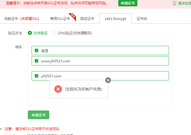191x135 pixels.
Task: Toggle the 全选 checkbox
Action: pyautogui.click(x=37, y=50)
